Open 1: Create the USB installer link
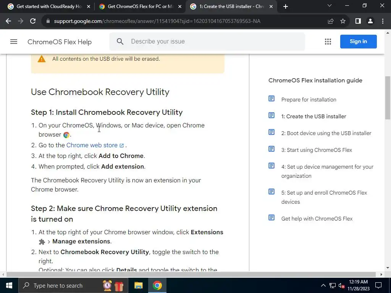 tap(314, 116)
